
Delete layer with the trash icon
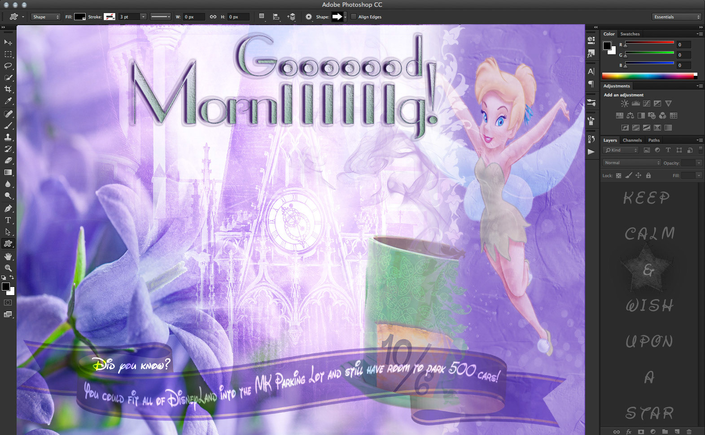pyautogui.click(x=689, y=431)
